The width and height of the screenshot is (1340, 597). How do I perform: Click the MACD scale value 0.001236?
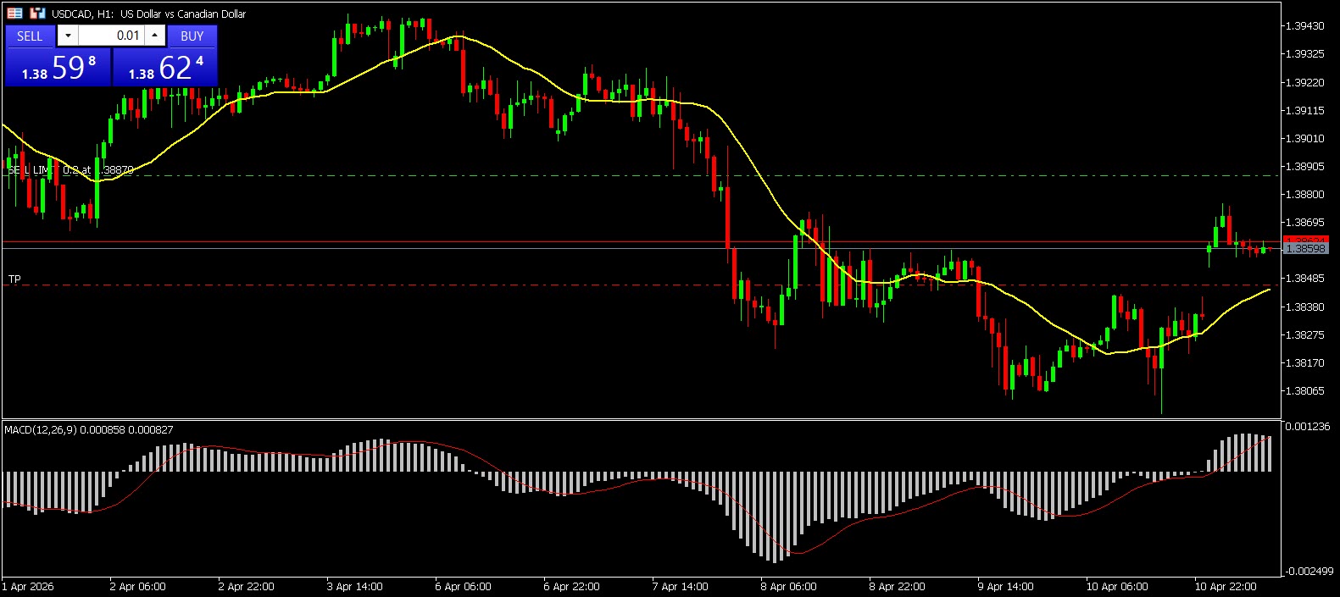coord(1308,427)
